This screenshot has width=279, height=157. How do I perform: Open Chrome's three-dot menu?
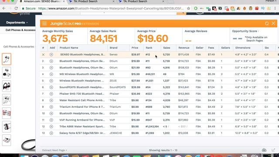[x=275, y=8]
